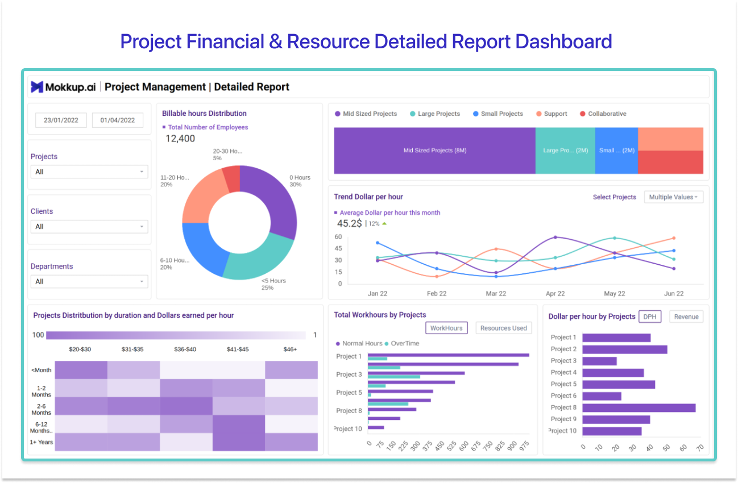Click the $46+ heatmap column header
Screen dimensions: 738x483
coord(290,349)
